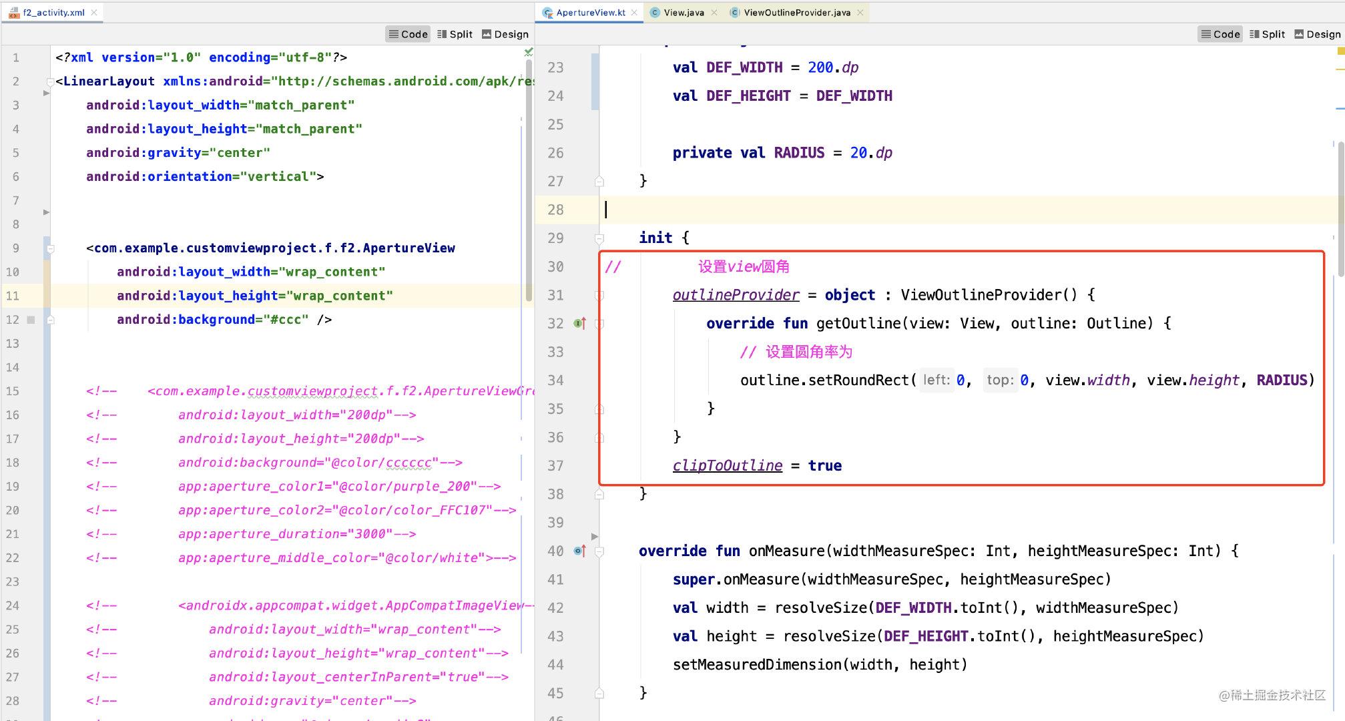Viewport: 1345px width, 721px height.
Task: Click the right editor's vertical scrollbar
Action: click(1340, 208)
